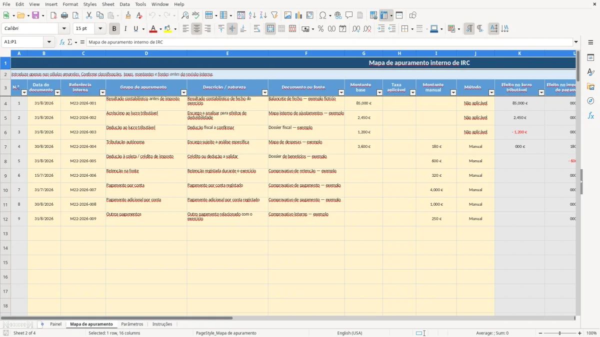The height and width of the screenshot is (337, 600).
Task: Toggle Center Horizontally alignment
Action: click(196, 29)
